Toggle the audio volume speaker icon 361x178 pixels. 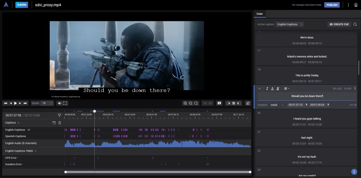(x=60, y=103)
